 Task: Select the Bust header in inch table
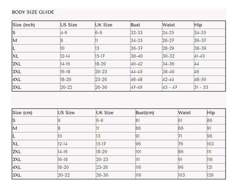tap(136, 25)
